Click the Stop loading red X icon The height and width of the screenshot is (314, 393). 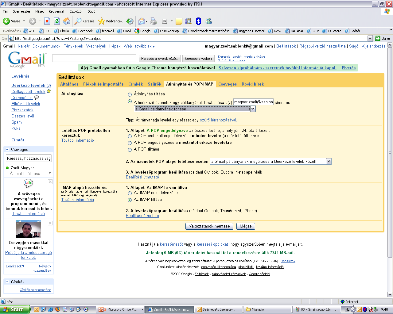[47, 21]
